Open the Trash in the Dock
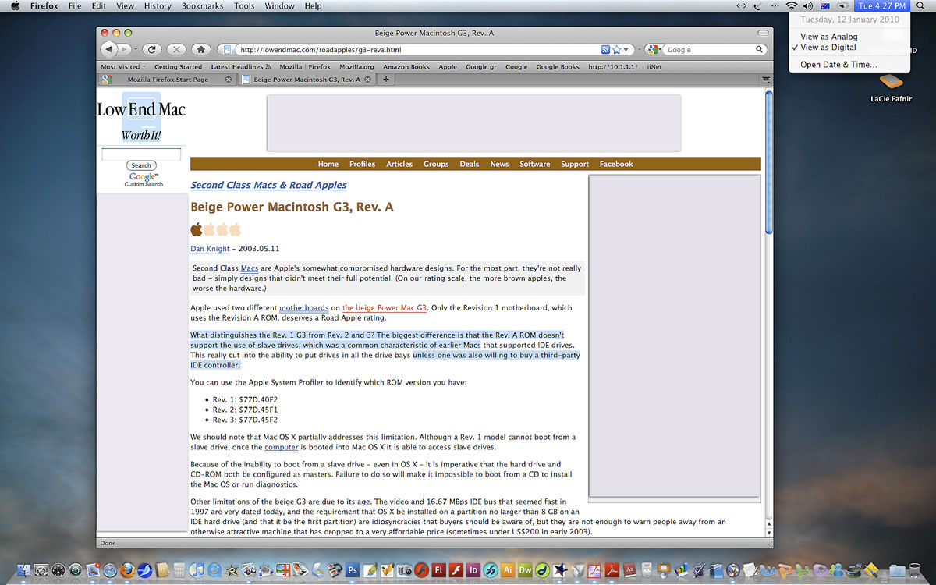Image resolution: width=936 pixels, height=585 pixels. point(914,570)
